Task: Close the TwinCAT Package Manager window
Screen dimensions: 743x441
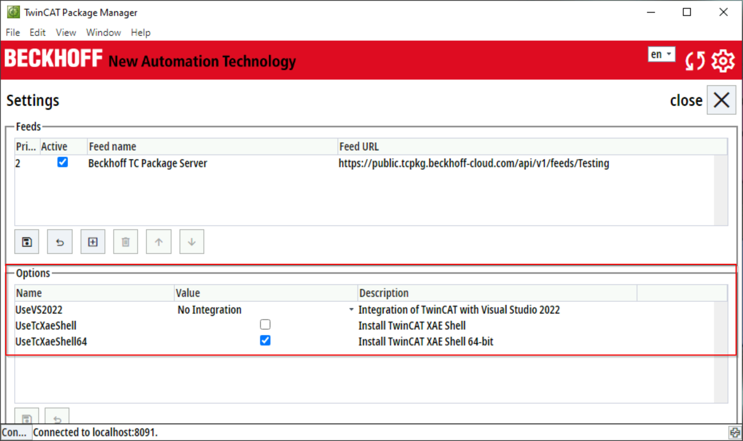Action: pos(723,12)
